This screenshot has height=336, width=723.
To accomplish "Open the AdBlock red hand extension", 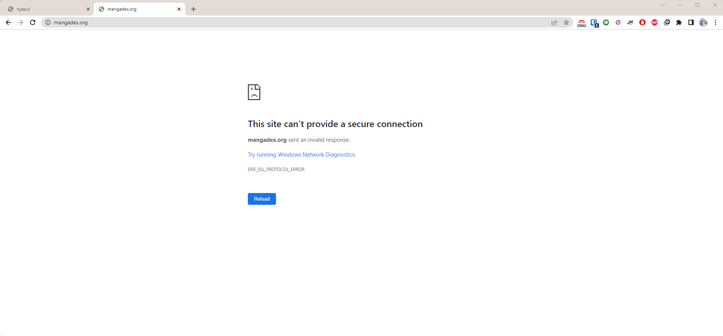I will tap(642, 23).
